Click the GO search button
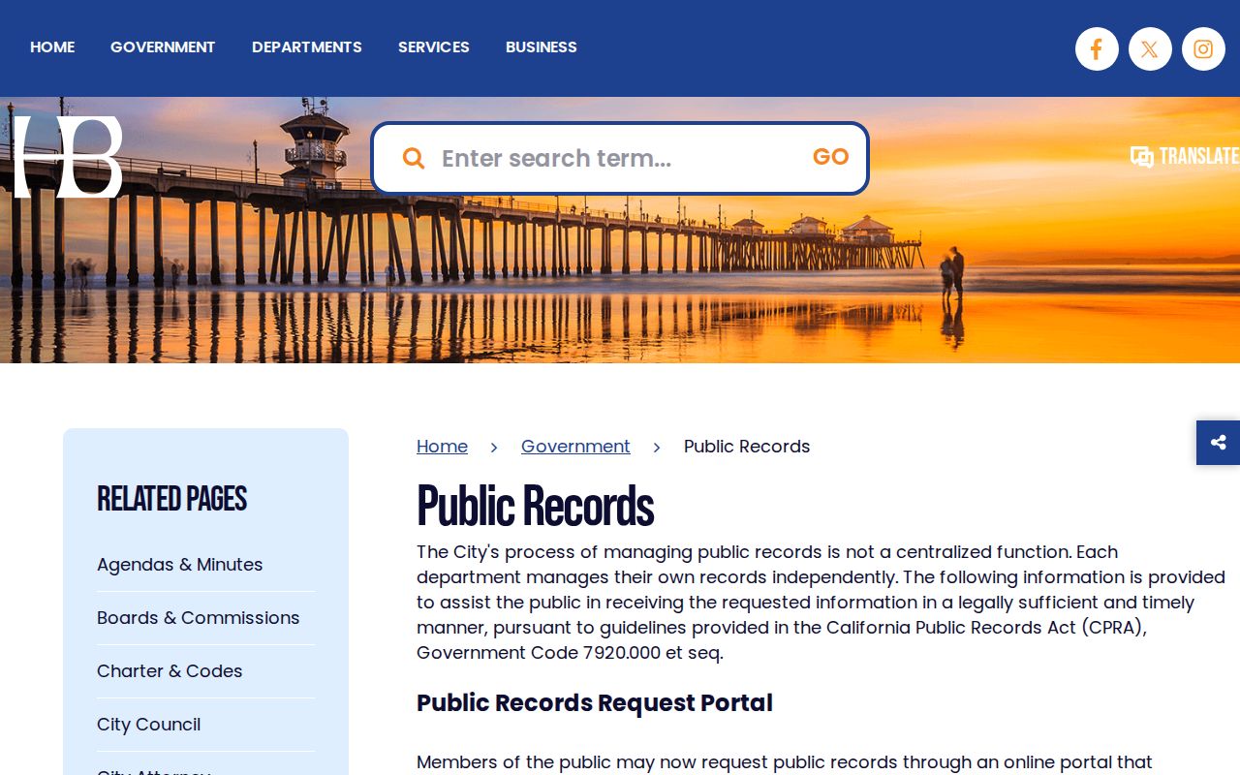 (831, 157)
